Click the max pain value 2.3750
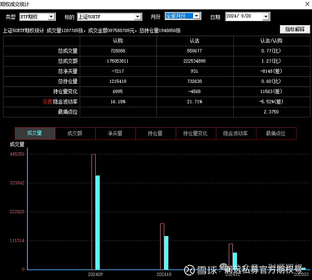 click(x=271, y=112)
